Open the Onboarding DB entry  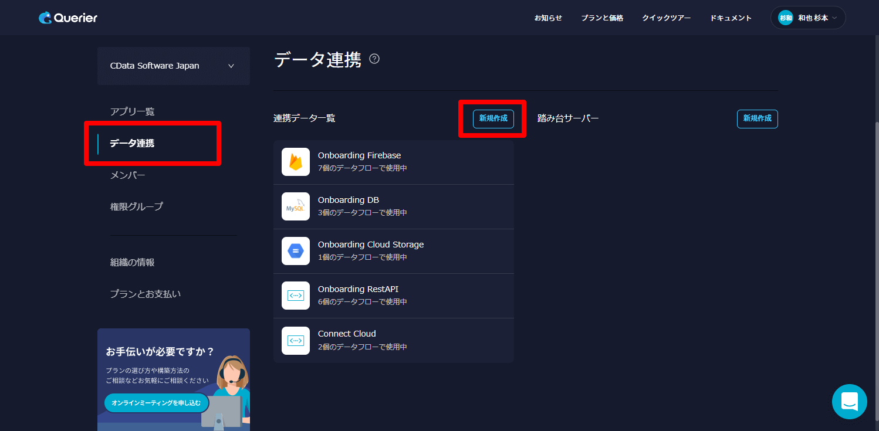pyautogui.click(x=394, y=206)
